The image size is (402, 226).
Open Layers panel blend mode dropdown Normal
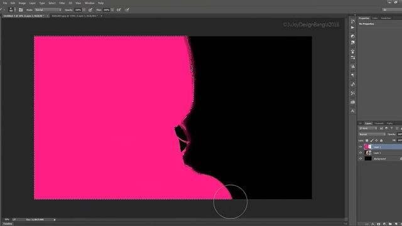tap(372, 134)
